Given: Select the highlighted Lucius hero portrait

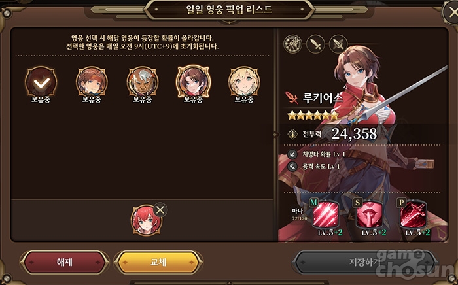Looking at the screenshot, I should coord(193,82).
